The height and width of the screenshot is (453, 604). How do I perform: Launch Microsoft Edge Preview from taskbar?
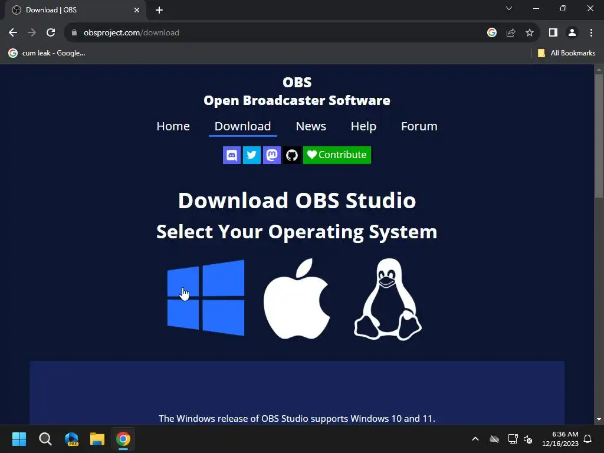pos(71,439)
